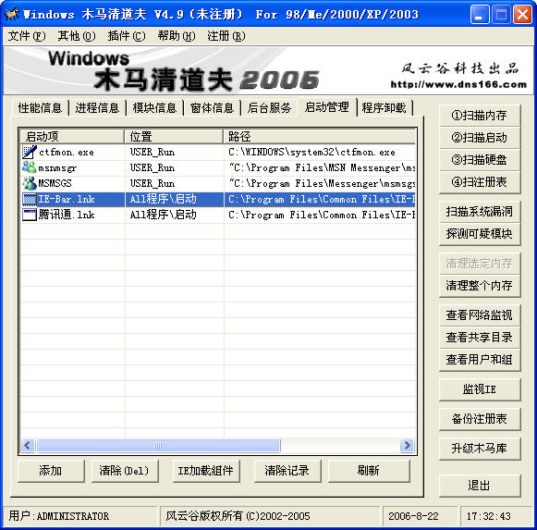Open the 注册(R) menu

[x=226, y=36]
